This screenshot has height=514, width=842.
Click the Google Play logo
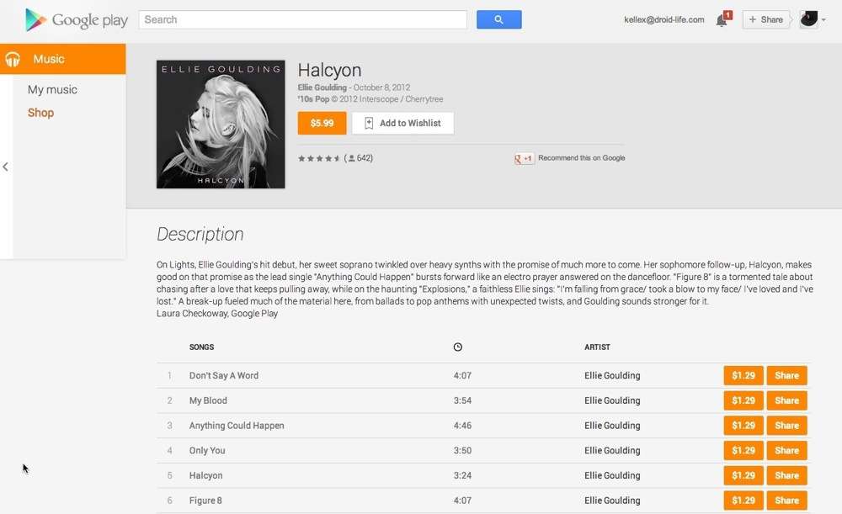77,20
